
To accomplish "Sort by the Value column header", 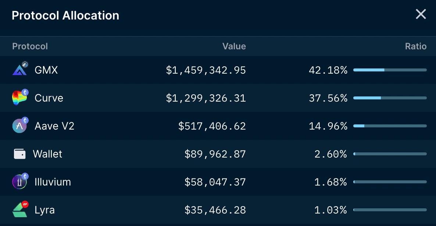I will point(234,46).
